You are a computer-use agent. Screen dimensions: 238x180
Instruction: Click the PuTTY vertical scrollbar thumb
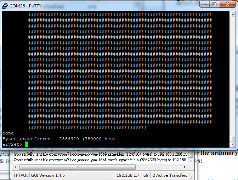coord(233,139)
